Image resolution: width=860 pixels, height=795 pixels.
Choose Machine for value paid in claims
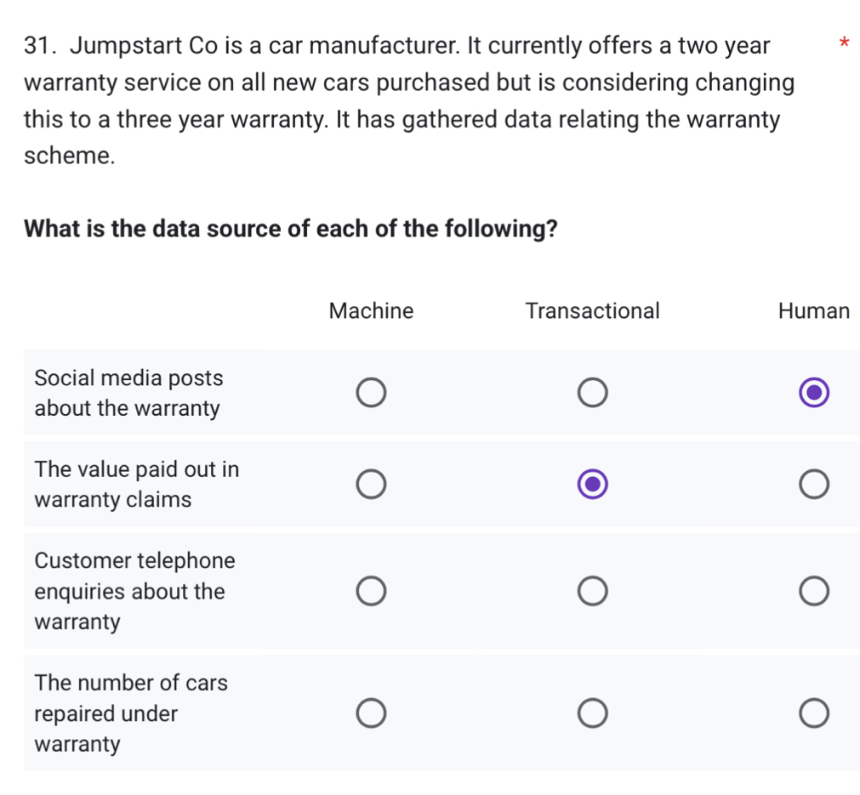point(371,485)
